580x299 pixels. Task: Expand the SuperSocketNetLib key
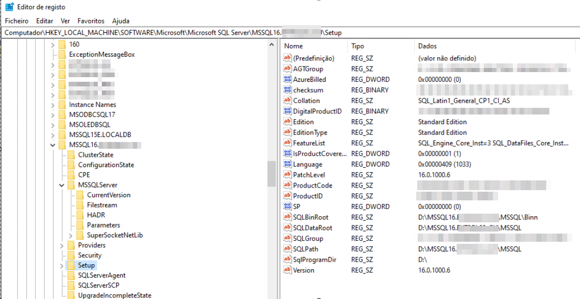click(71, 235)
